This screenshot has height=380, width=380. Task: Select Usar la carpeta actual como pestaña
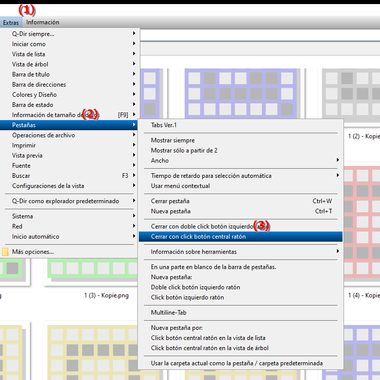[x=241, y=363]
